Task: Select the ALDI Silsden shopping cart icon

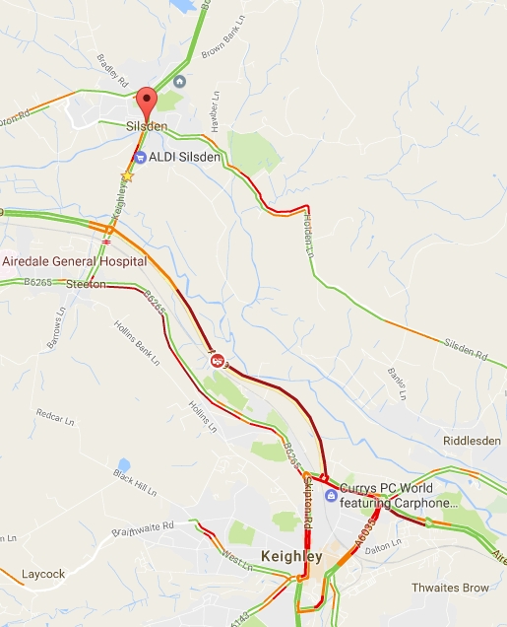Action: (x=140, y=158)
